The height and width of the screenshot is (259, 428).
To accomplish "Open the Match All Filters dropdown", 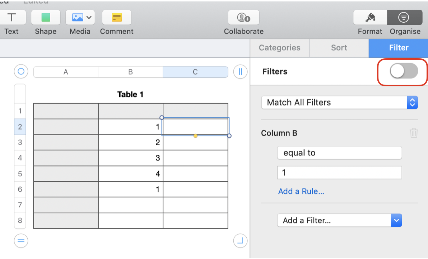I will pos(340,103).
